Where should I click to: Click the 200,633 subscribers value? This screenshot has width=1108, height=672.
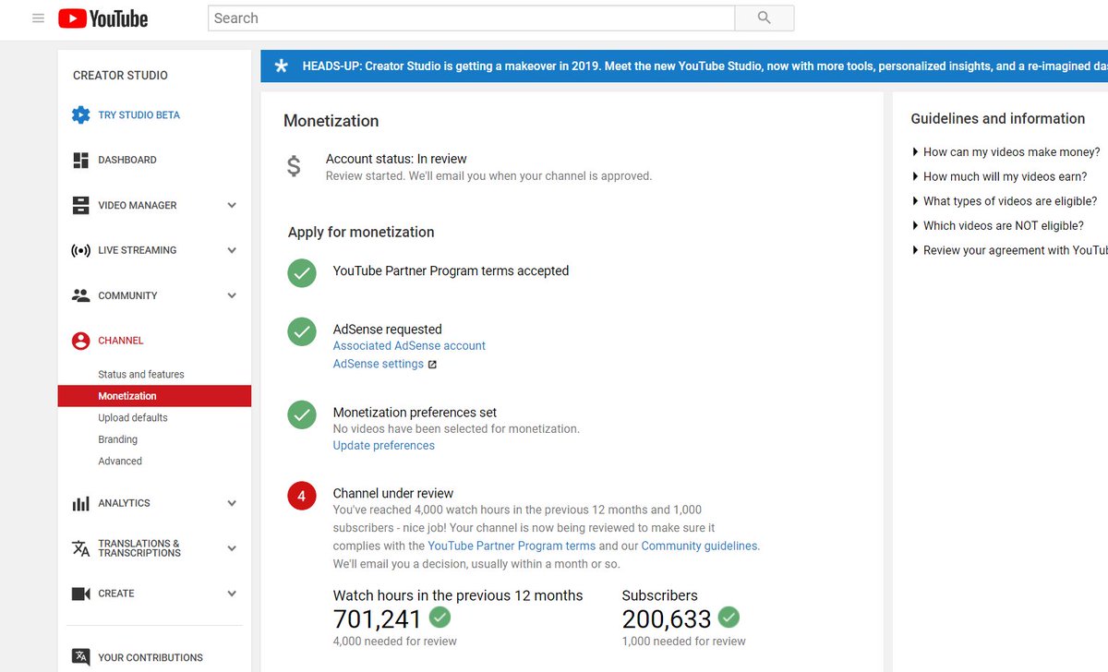(x=667, y=618)
